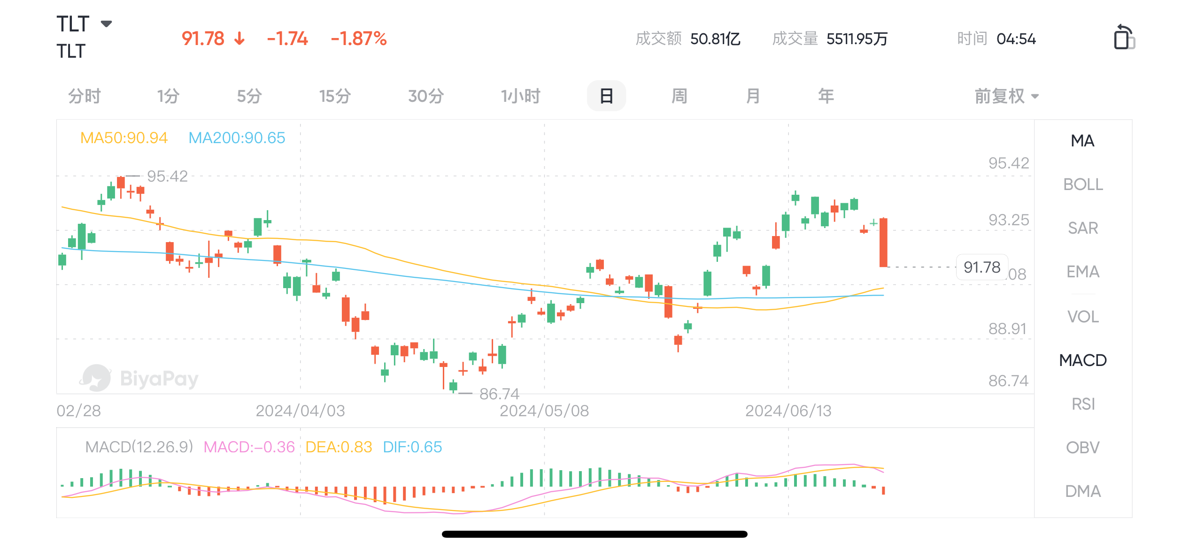This screenshot has height=549, width=1189.
Task: Switch to the 周 weekly tab
Action: pos(679,96)
